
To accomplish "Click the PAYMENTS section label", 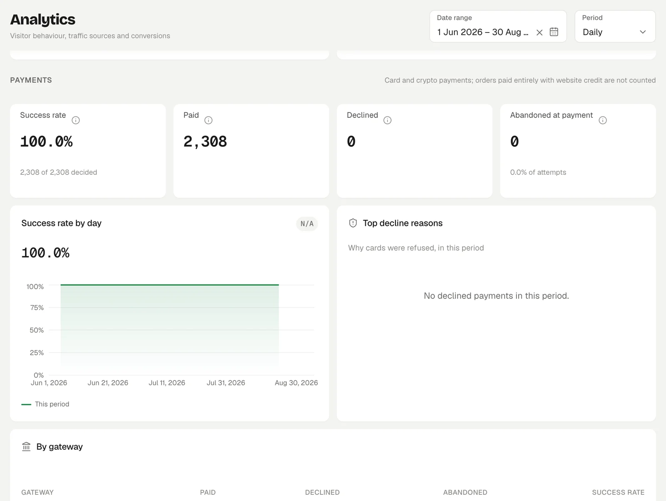I will point(31,80).
